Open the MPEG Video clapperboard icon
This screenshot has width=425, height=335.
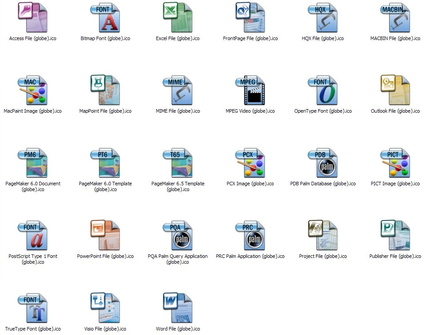250,90
